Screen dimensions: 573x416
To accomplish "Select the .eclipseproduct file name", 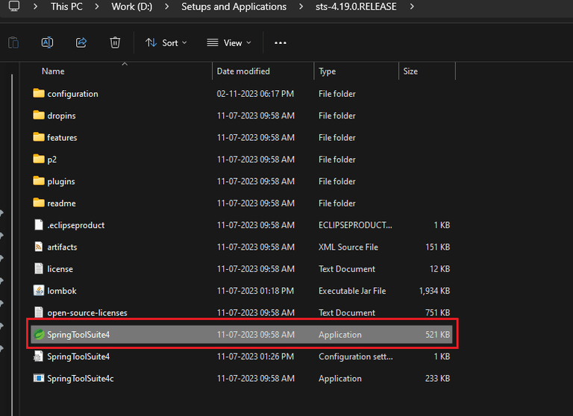I will click(x=75, y=225).
